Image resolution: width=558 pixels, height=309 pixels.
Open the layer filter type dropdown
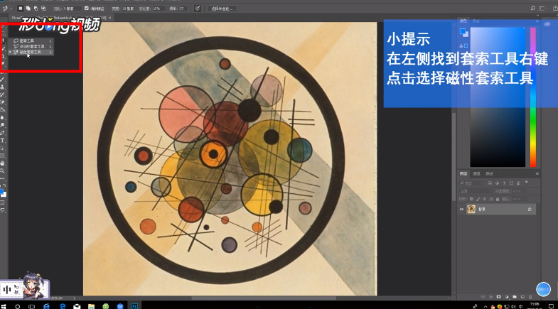[471, 183]
